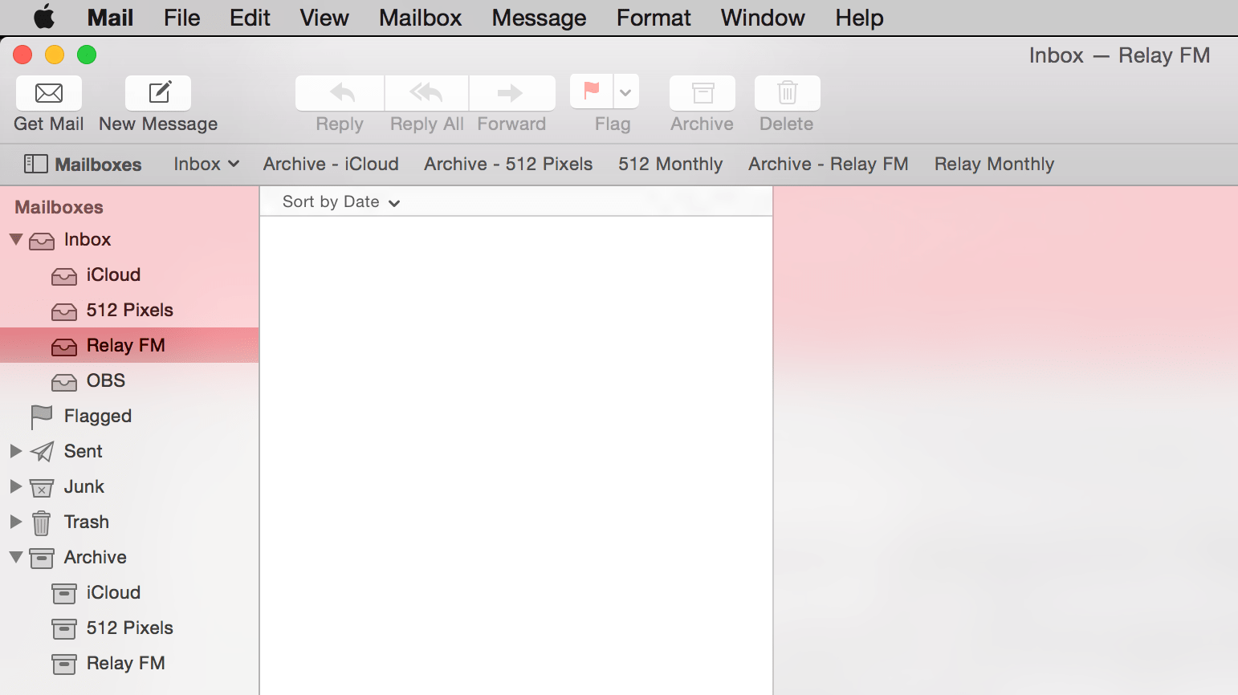Image resolution: width=1238 pixels, height=695 pixels.
Task: Open the Flag color dropdown arrow
Action: [626, 91]
